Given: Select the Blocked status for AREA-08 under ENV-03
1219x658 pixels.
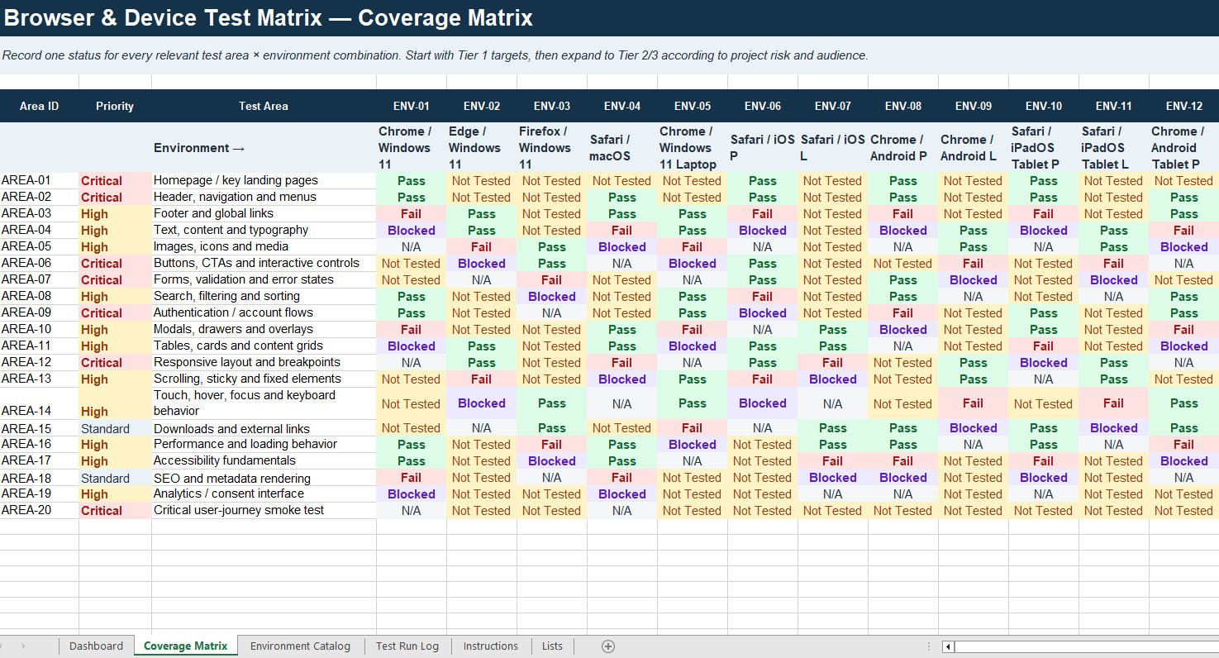Looking at the screenshot, I should point(552,296).
